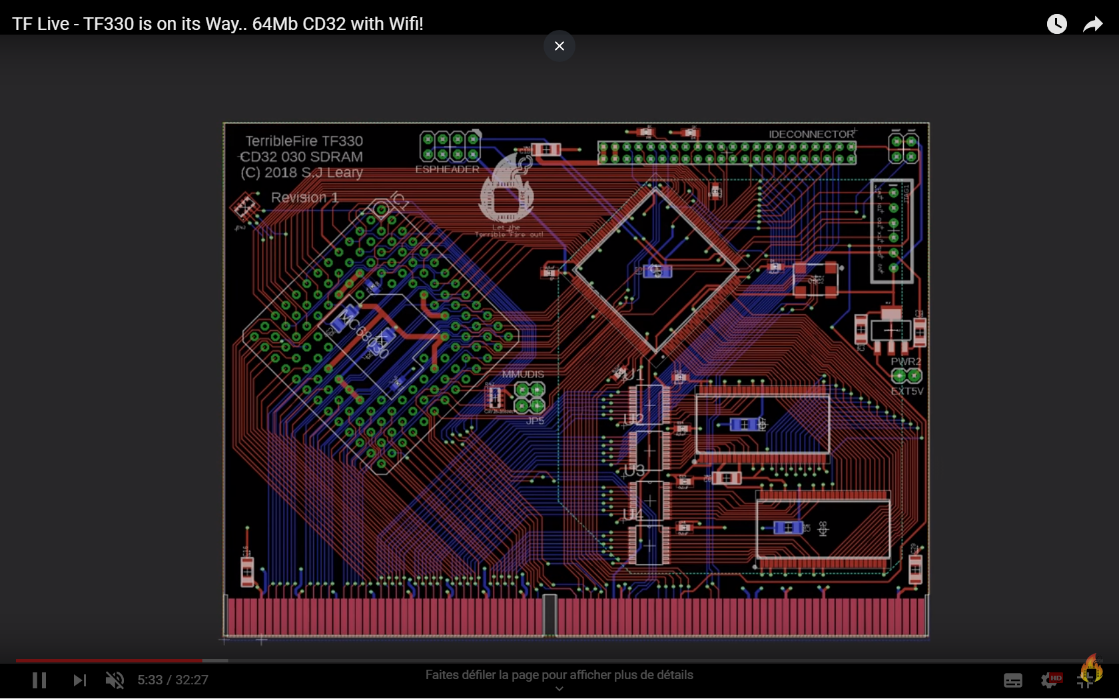The width and height of the screenshot is (1119, 699).
Task: Save video to Watch Later
Action: (x=1057, y=24)
